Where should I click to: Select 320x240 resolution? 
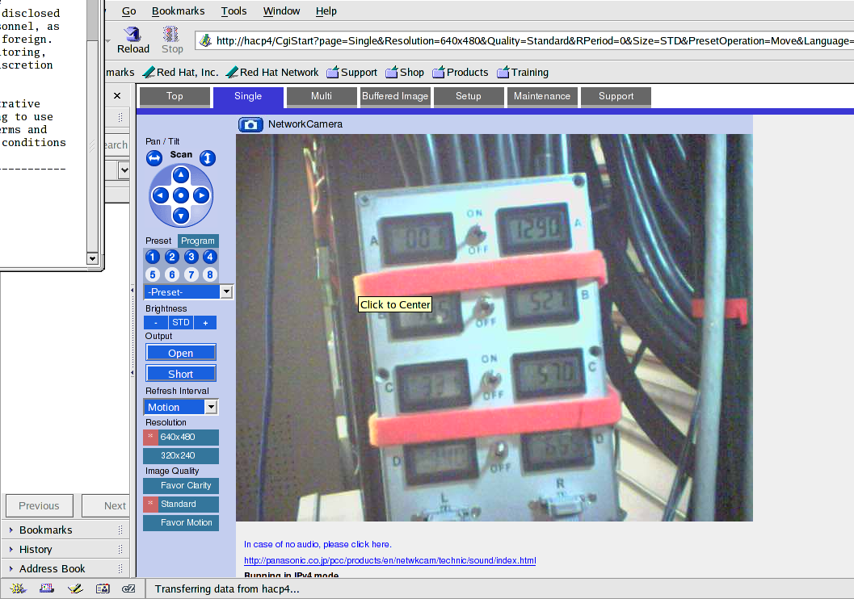pos(181,455)
